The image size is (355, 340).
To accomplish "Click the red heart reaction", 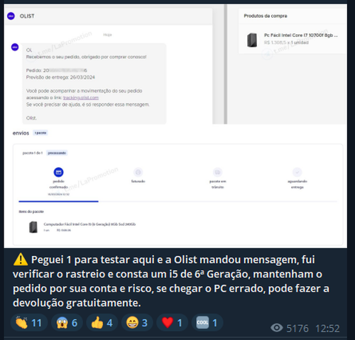I will coord(172,323).
